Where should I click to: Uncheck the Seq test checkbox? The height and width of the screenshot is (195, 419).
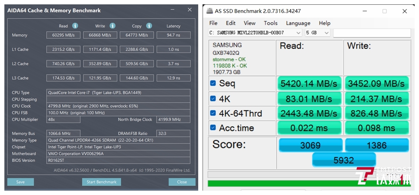[x=213, y=83]
